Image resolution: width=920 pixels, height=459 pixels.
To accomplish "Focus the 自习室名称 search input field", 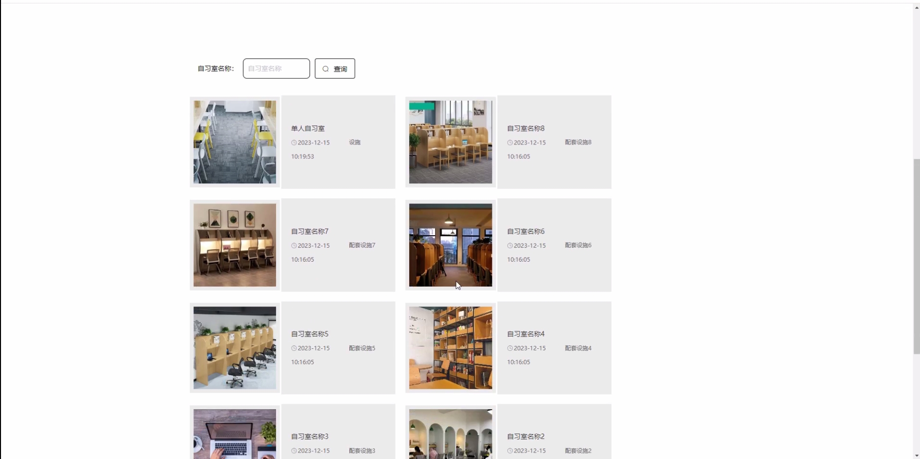I will coord(276,68).
